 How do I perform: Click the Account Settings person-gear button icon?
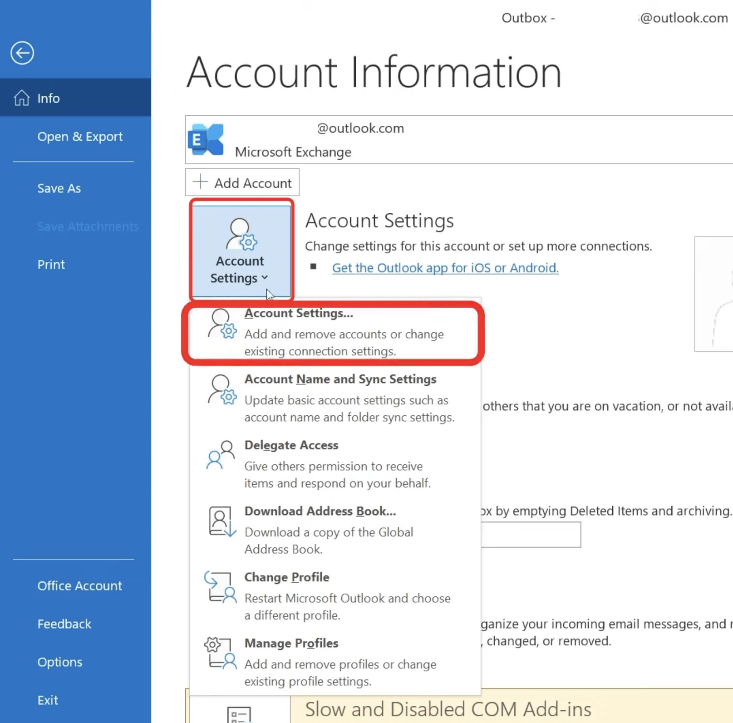pos(241,234)
